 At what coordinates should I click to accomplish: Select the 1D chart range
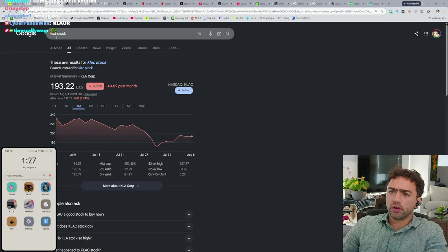click(54, 106)
